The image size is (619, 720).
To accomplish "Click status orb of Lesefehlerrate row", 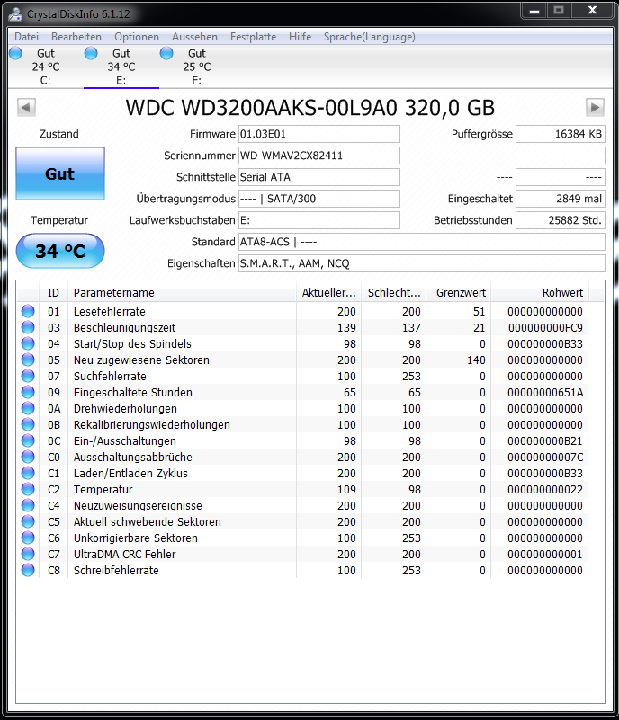I will [x=28, y=311].
